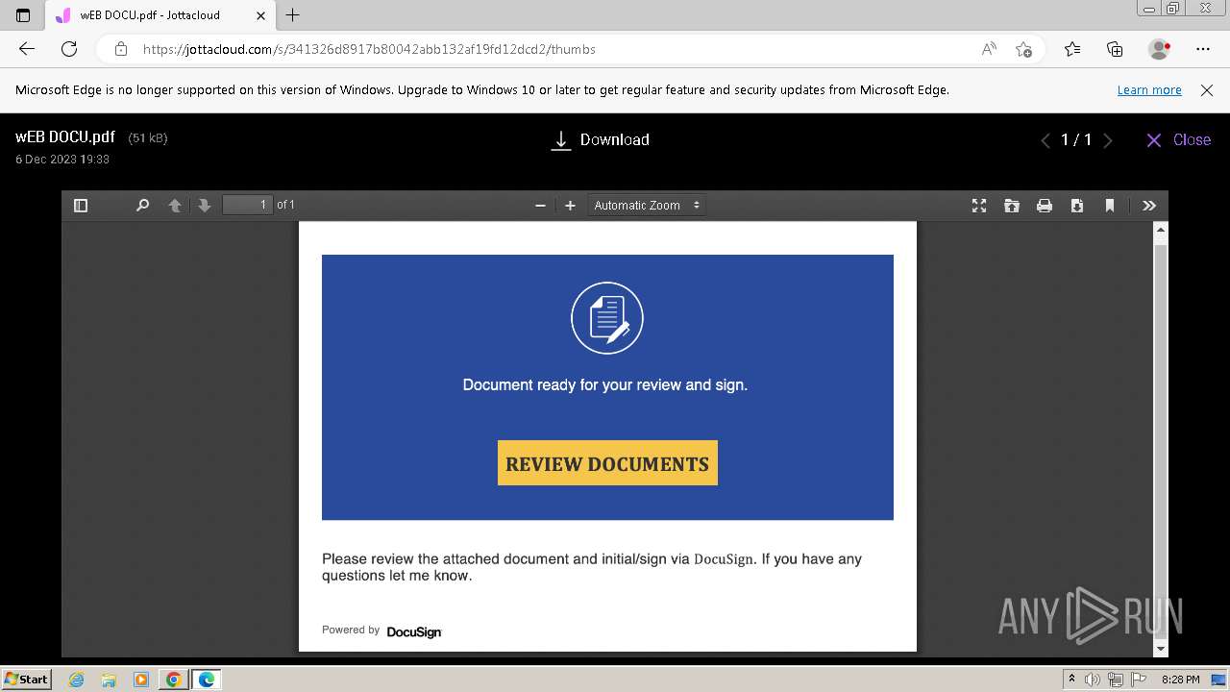Image resolution: width=1230 pixels, height=692 pixels.
Task: Open the Windows Start menu
Action: click(x=26, y=680)
